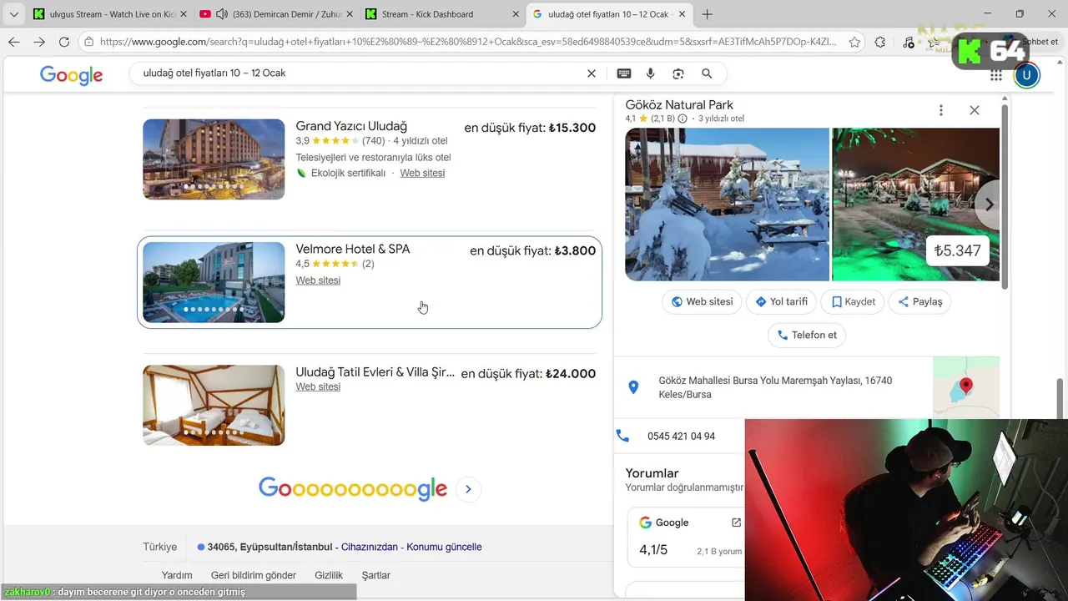
Task: Click the ₺3.800 lowest price for Velmore
Action: (575, 250)
